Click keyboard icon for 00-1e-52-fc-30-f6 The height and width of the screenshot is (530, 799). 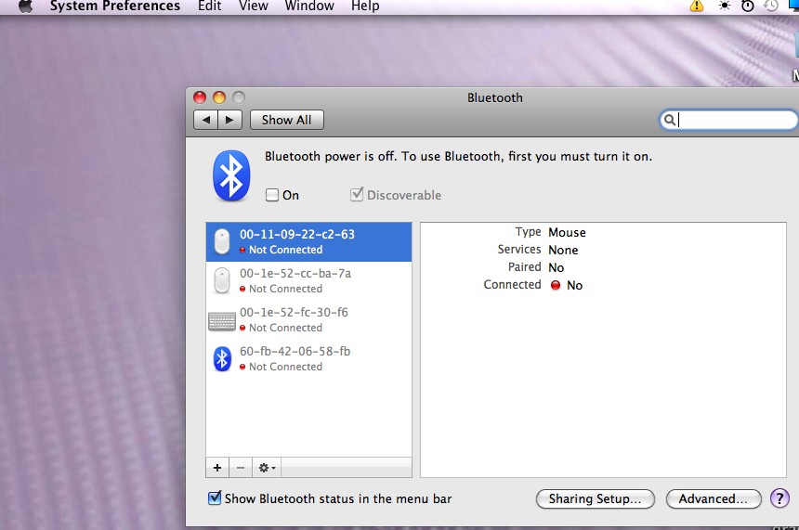222,321
